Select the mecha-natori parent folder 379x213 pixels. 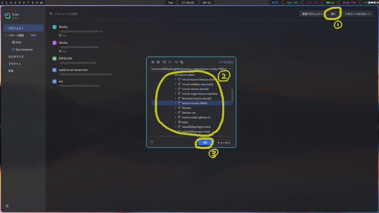(x=186, y=75)
